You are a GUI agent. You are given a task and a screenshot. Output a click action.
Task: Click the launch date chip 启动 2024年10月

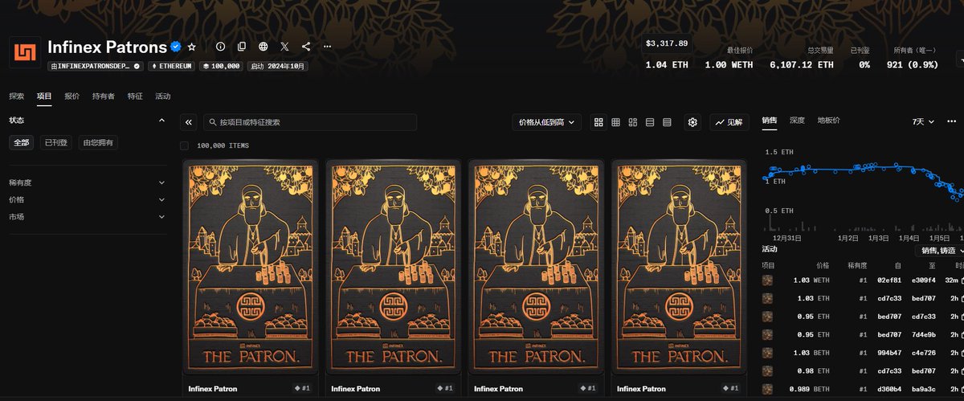pos(277,66)
